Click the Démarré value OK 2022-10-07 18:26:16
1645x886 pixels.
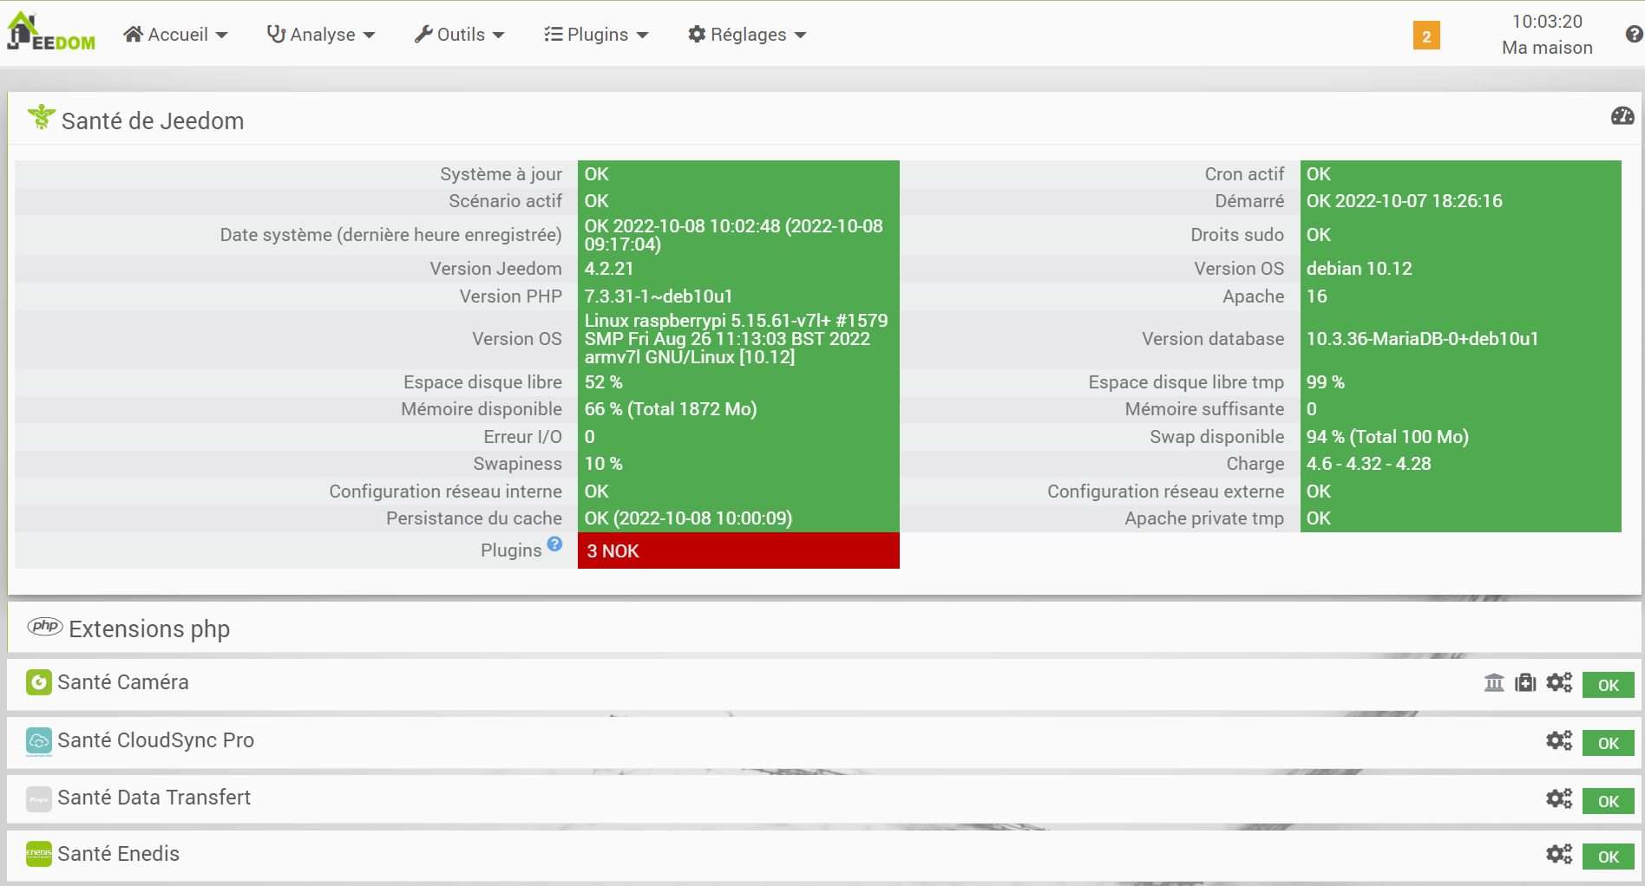[1404, 201]
